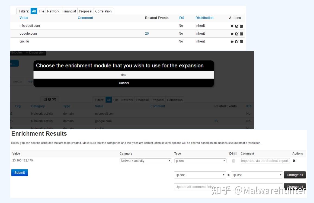Viewport: 314px width, 203px height.
Task: Open the Type dropdown showing ip-src
Action: click(200, 161)
